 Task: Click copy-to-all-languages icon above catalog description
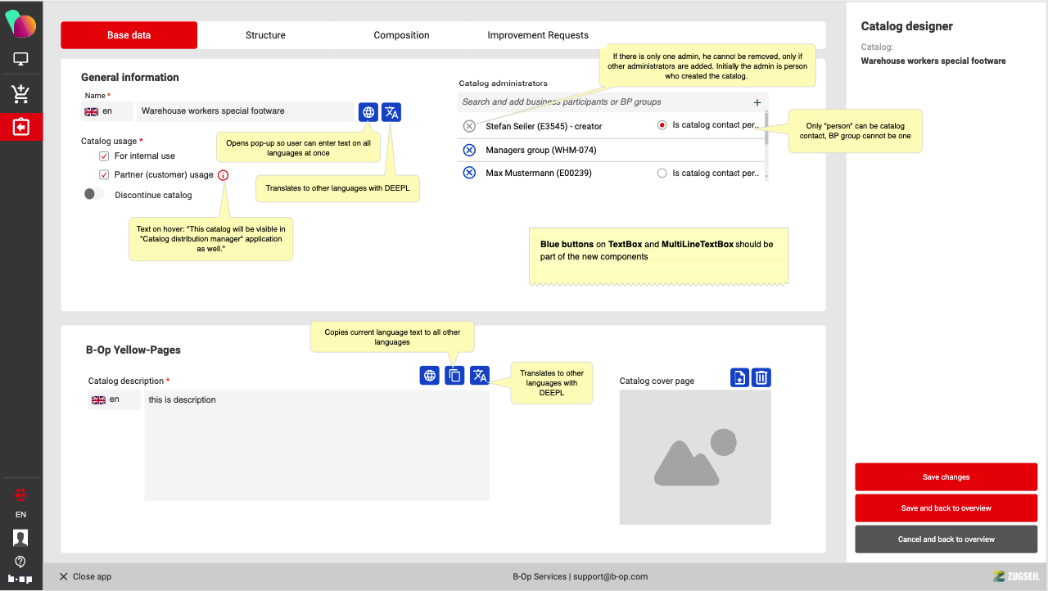454,376
